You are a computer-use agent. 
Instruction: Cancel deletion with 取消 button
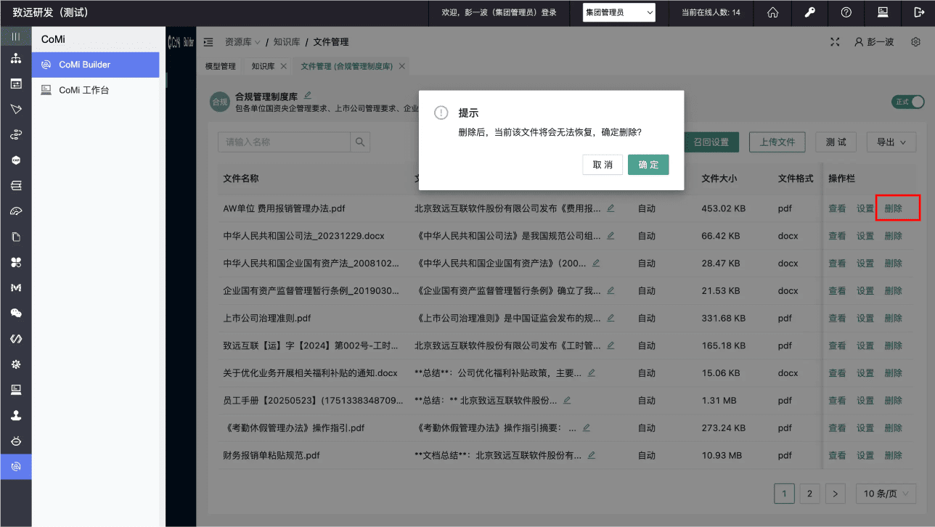click(x=603, y=165)
